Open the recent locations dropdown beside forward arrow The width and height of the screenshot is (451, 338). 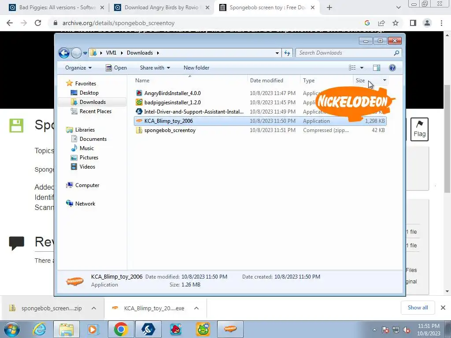tap(85, 53)
